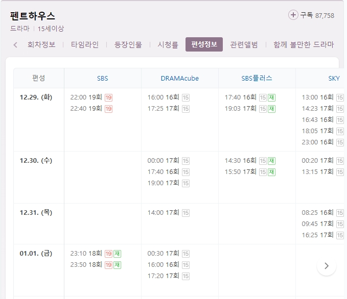Viewport: 347px width, 299px height.
Task: Open the 관련앨범 tab
Action: pos(244,44)
